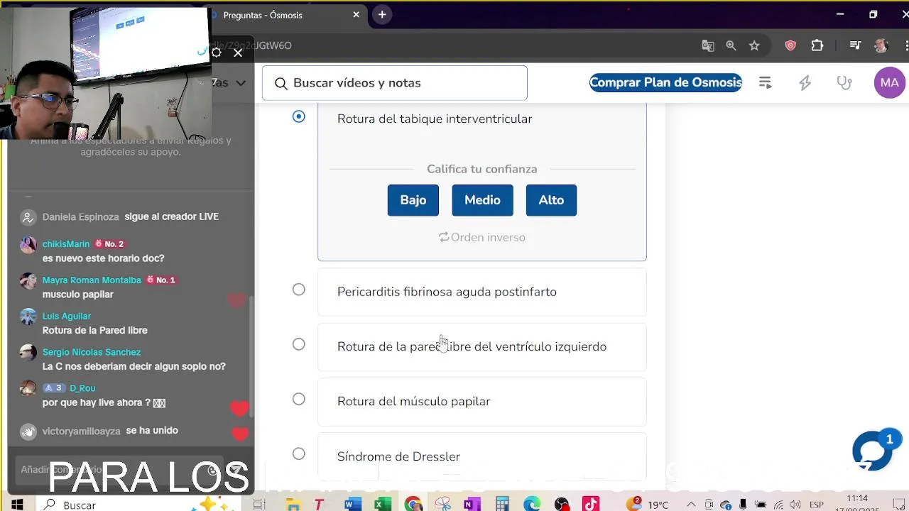This screenshot has height=511, width=909.
Task: Expand the dropdown chevron beside the video overlay
Action: [x=241, y=83]
